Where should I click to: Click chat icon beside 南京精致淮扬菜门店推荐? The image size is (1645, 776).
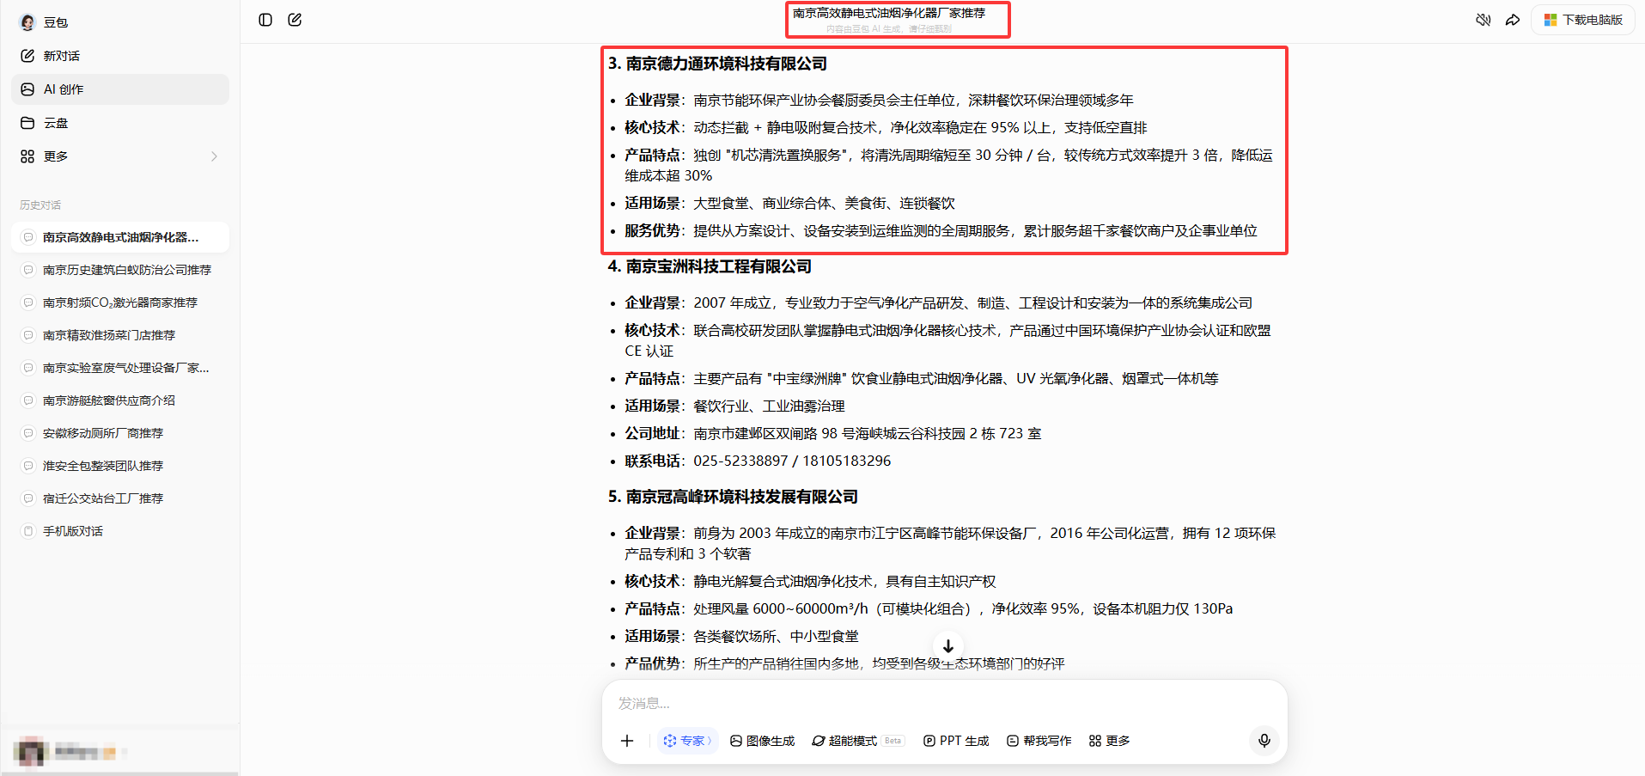28,335
